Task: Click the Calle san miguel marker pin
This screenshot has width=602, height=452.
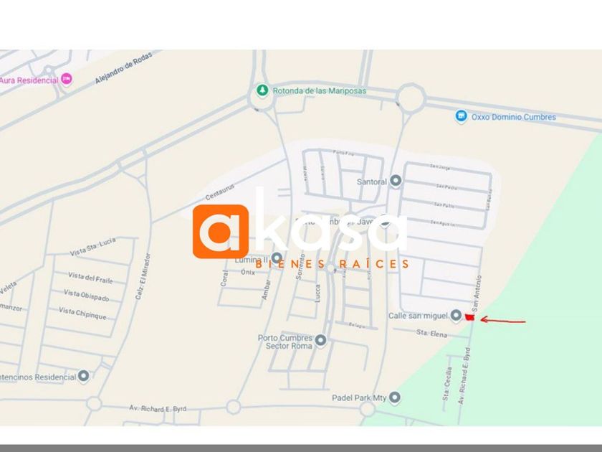Action: point(456,316)
